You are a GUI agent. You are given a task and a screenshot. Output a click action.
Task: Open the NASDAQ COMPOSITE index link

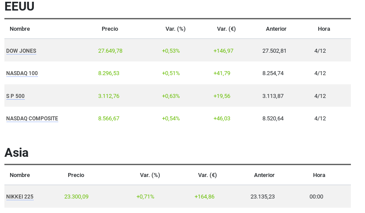click(x=32, y=119)
